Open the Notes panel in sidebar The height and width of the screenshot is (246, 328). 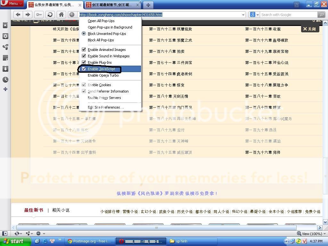pyautogui.click(x=5, y=58)
